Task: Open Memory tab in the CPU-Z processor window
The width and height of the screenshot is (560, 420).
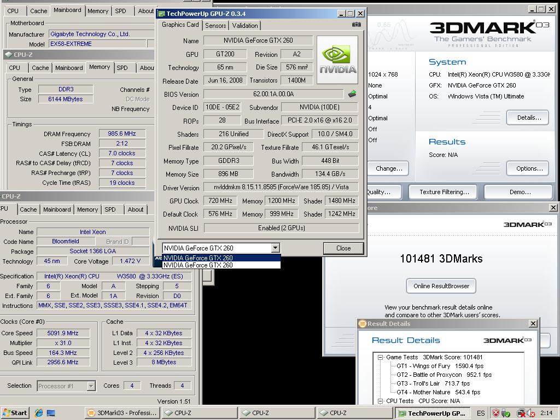Action: click(87, 209)
